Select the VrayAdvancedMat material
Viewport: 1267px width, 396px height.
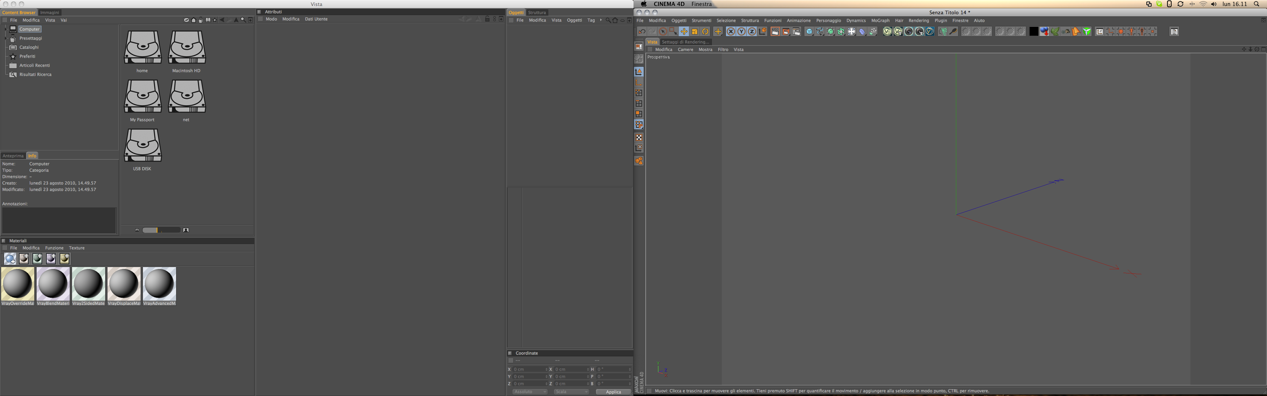pos(160,286)
